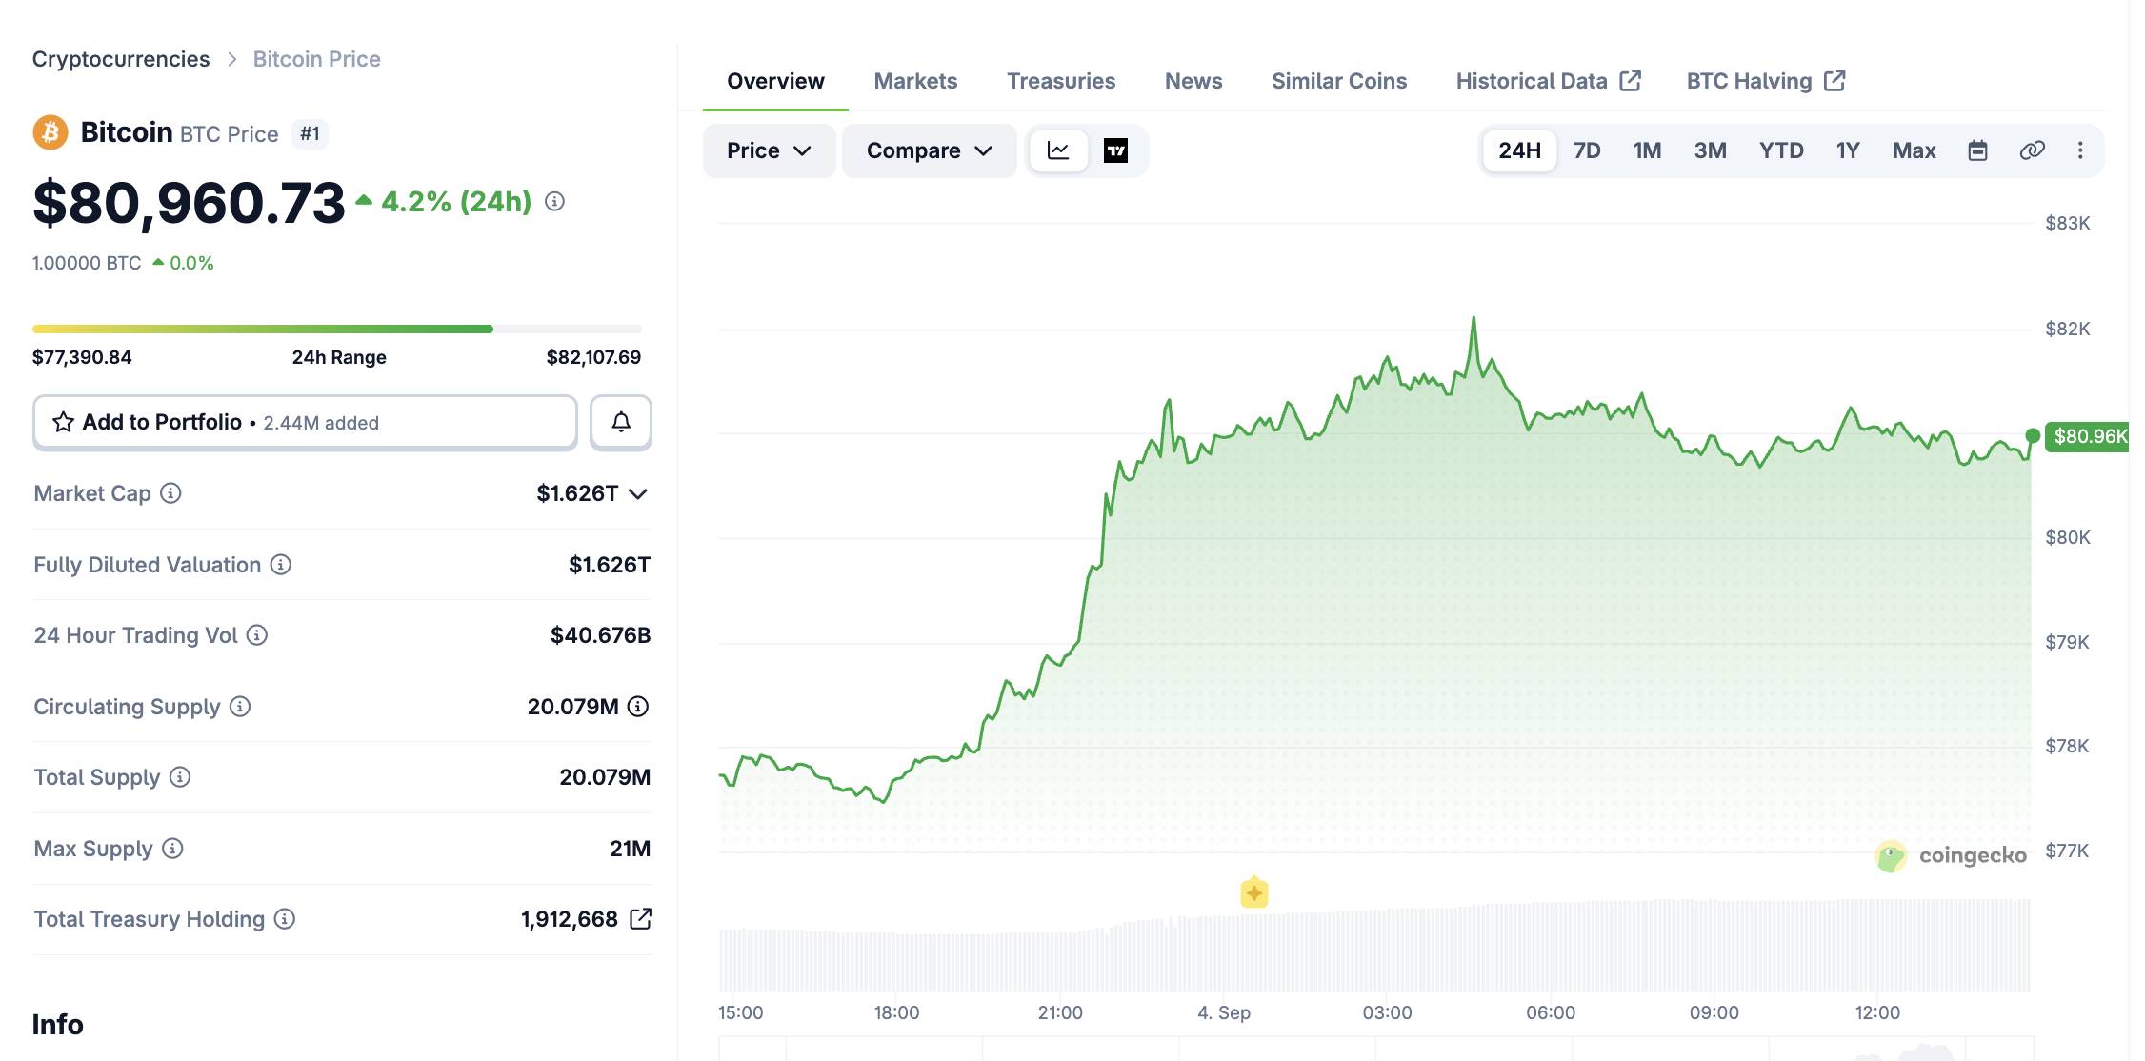
Task: Click the 1,912,668 treasury holding value
Action: click(x=570, y=919)
